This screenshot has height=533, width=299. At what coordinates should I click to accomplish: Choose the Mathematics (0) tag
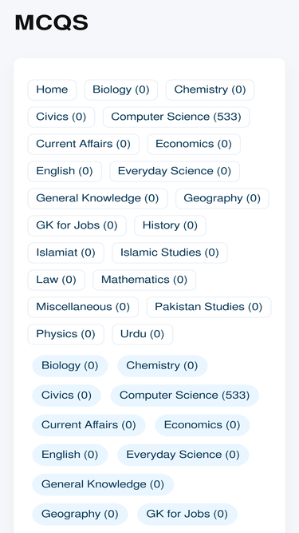coord(144,280)
